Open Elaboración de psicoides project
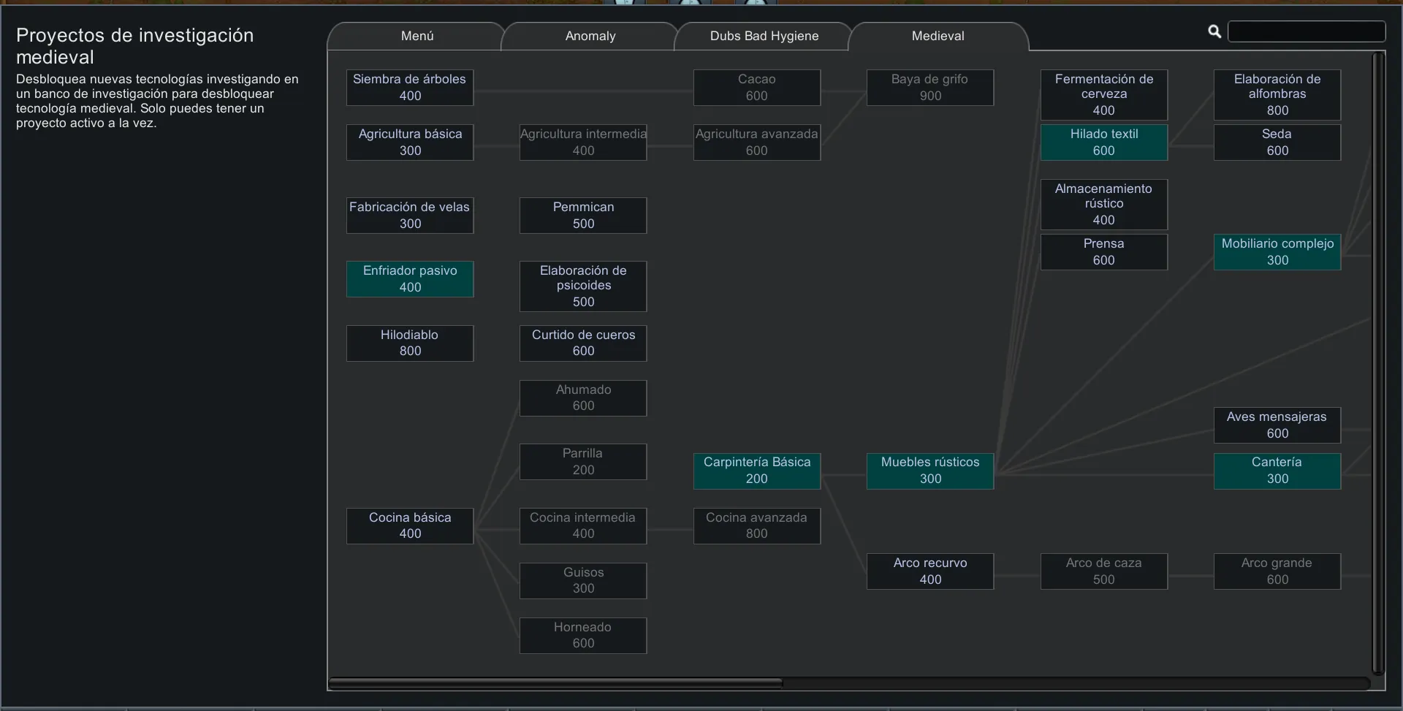The image size is (1403, 711). [582, 286]
